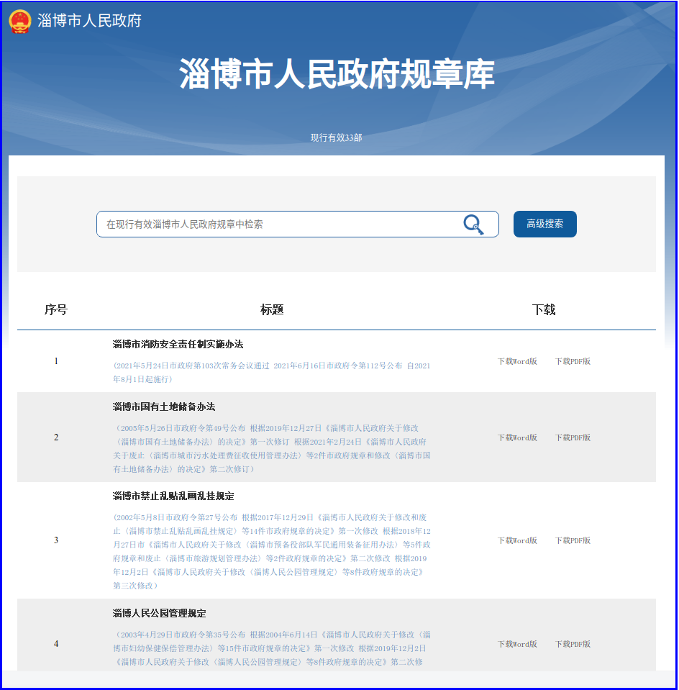The height and width of the screenshot is (690, 679).
Task: Open 淄博市国有土地储备办法 regulation
Action: [163, 407]
